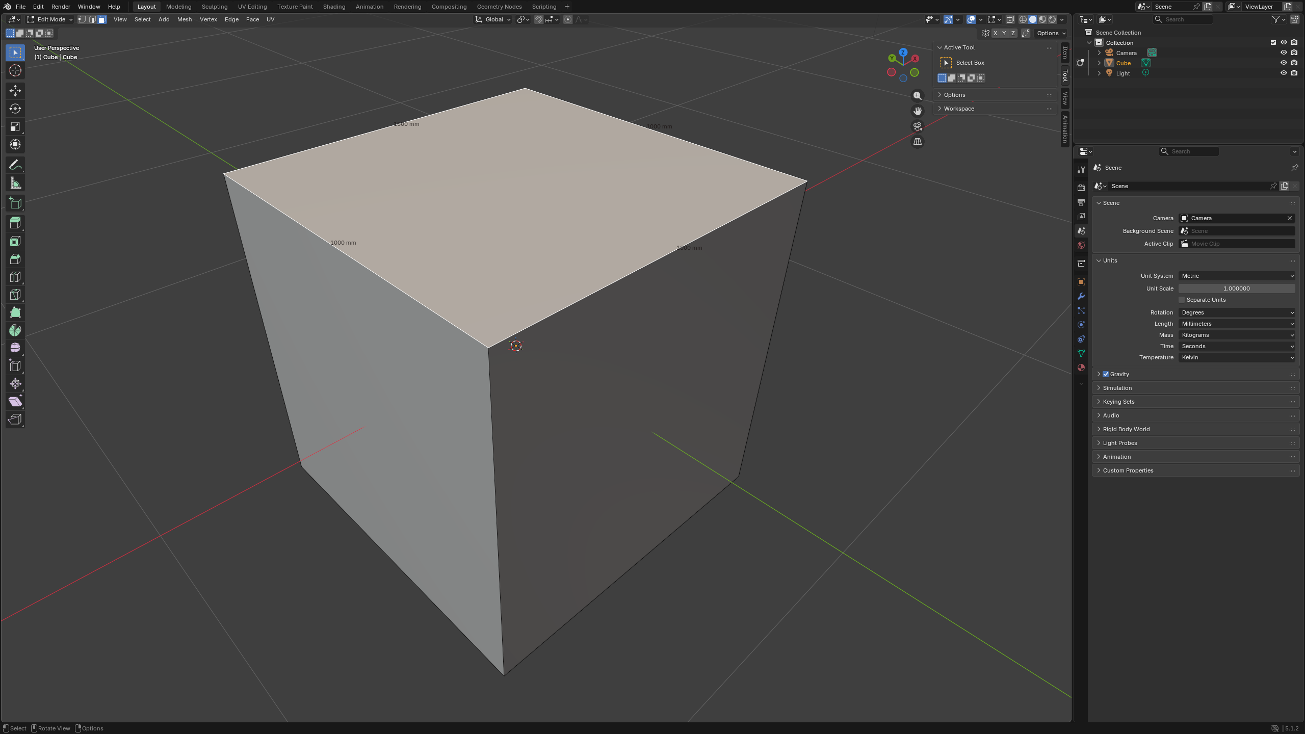Screen dimensions: 1305x734
Task: Uncheck the Collection exclude checkbox
Action: point(1273,42)
